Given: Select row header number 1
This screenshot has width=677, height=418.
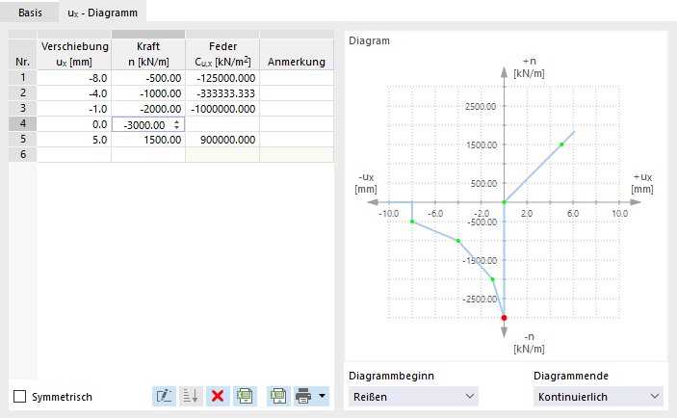Looking at the screenshot, I should [x=23, y=78].
